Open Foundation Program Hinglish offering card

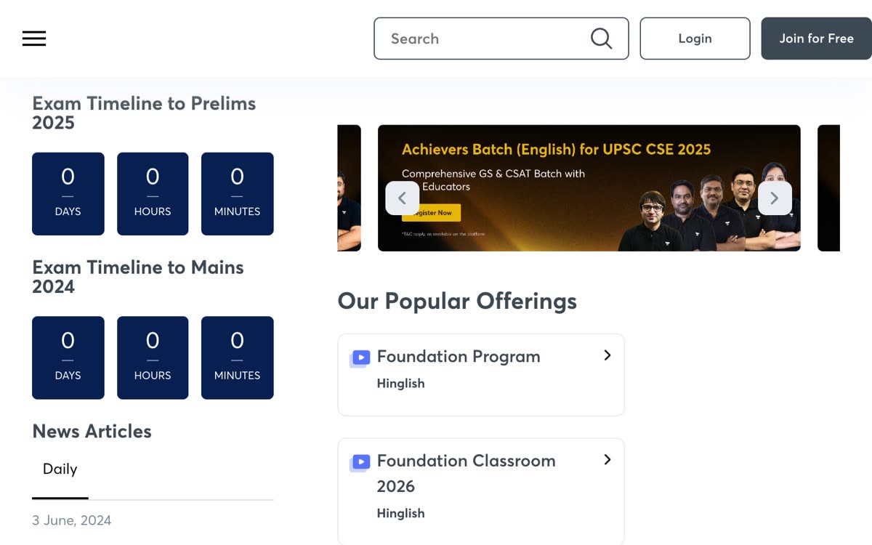[x=481, y=375]
